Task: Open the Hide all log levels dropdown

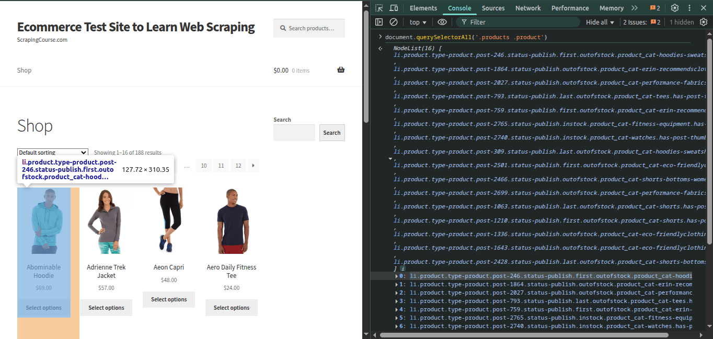Action: 600,22
